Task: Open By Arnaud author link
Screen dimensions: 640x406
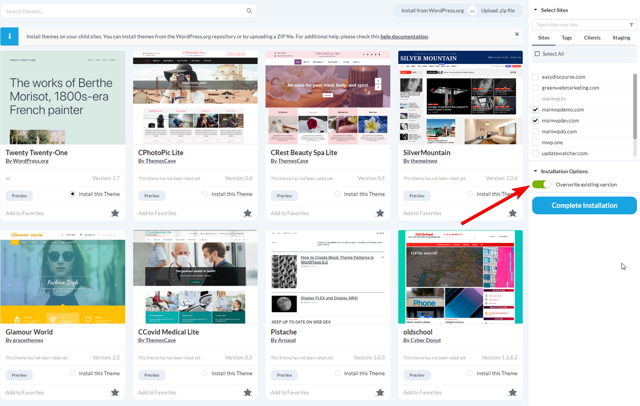Action: coord(283,340)
